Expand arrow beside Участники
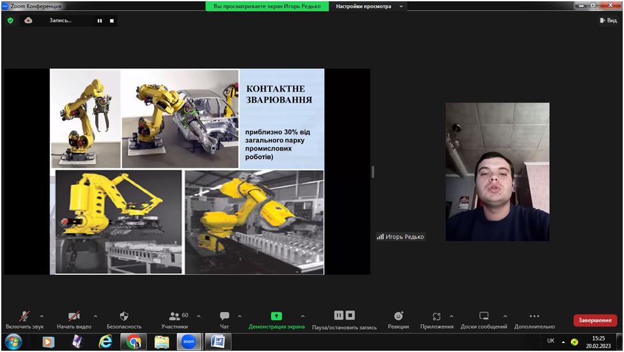 [198, 316]
